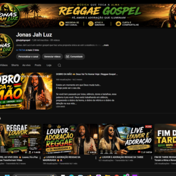176x176 pixels.
Task: Switch to the Shorts tab
Action: [x=15, y=65]
